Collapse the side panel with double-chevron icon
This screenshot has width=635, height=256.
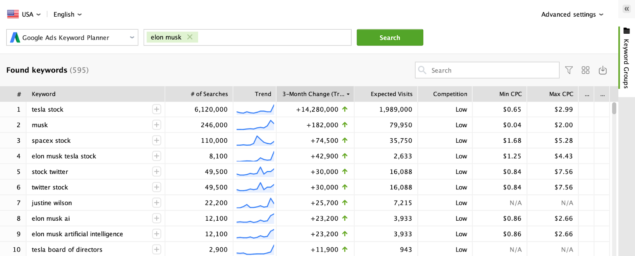point(627,9)
